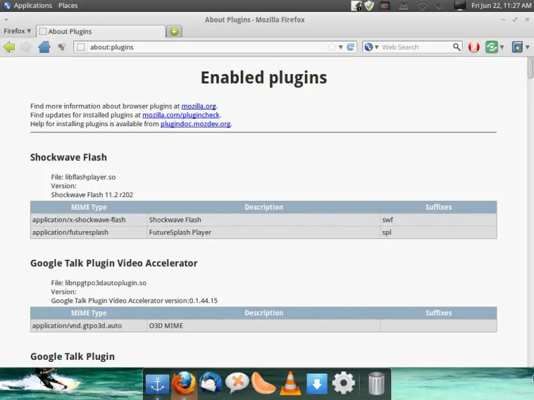This screenshot has height=400, width=534.
Task: Click the FutureSplash Player description cell
Action: 264,232
